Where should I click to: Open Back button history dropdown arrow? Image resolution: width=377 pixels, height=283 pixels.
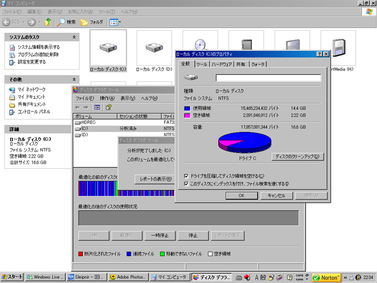click(24, 22)
